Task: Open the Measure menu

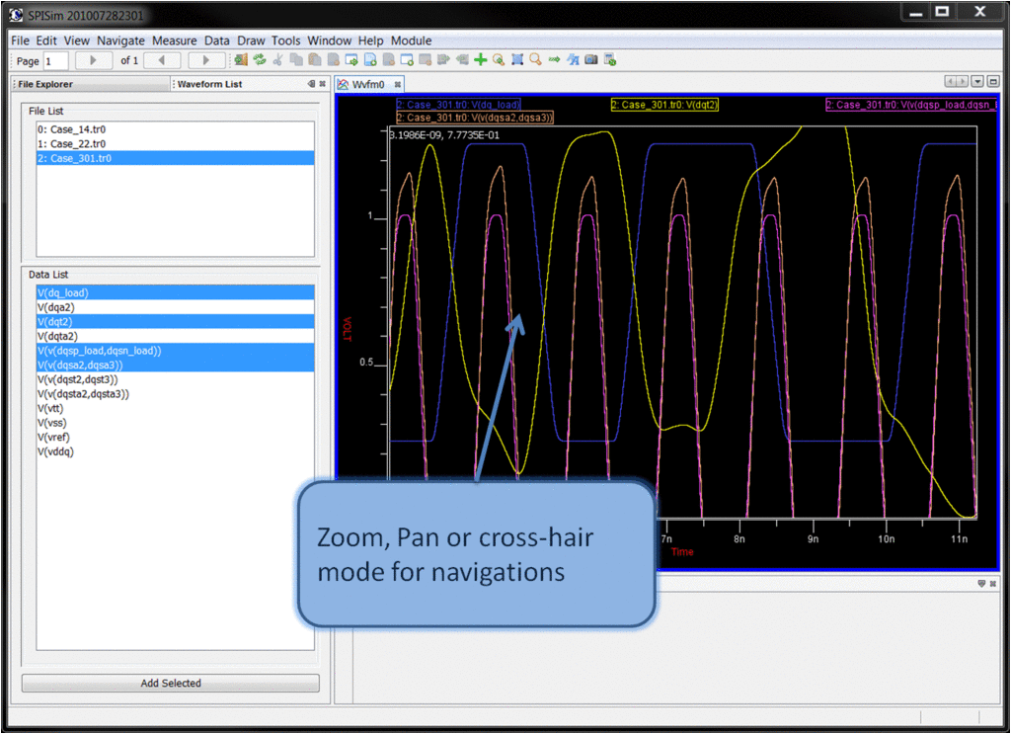Action: click(174, 41)
